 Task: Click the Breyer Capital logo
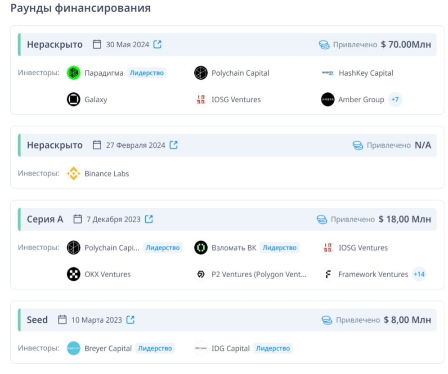pos(73,348)
